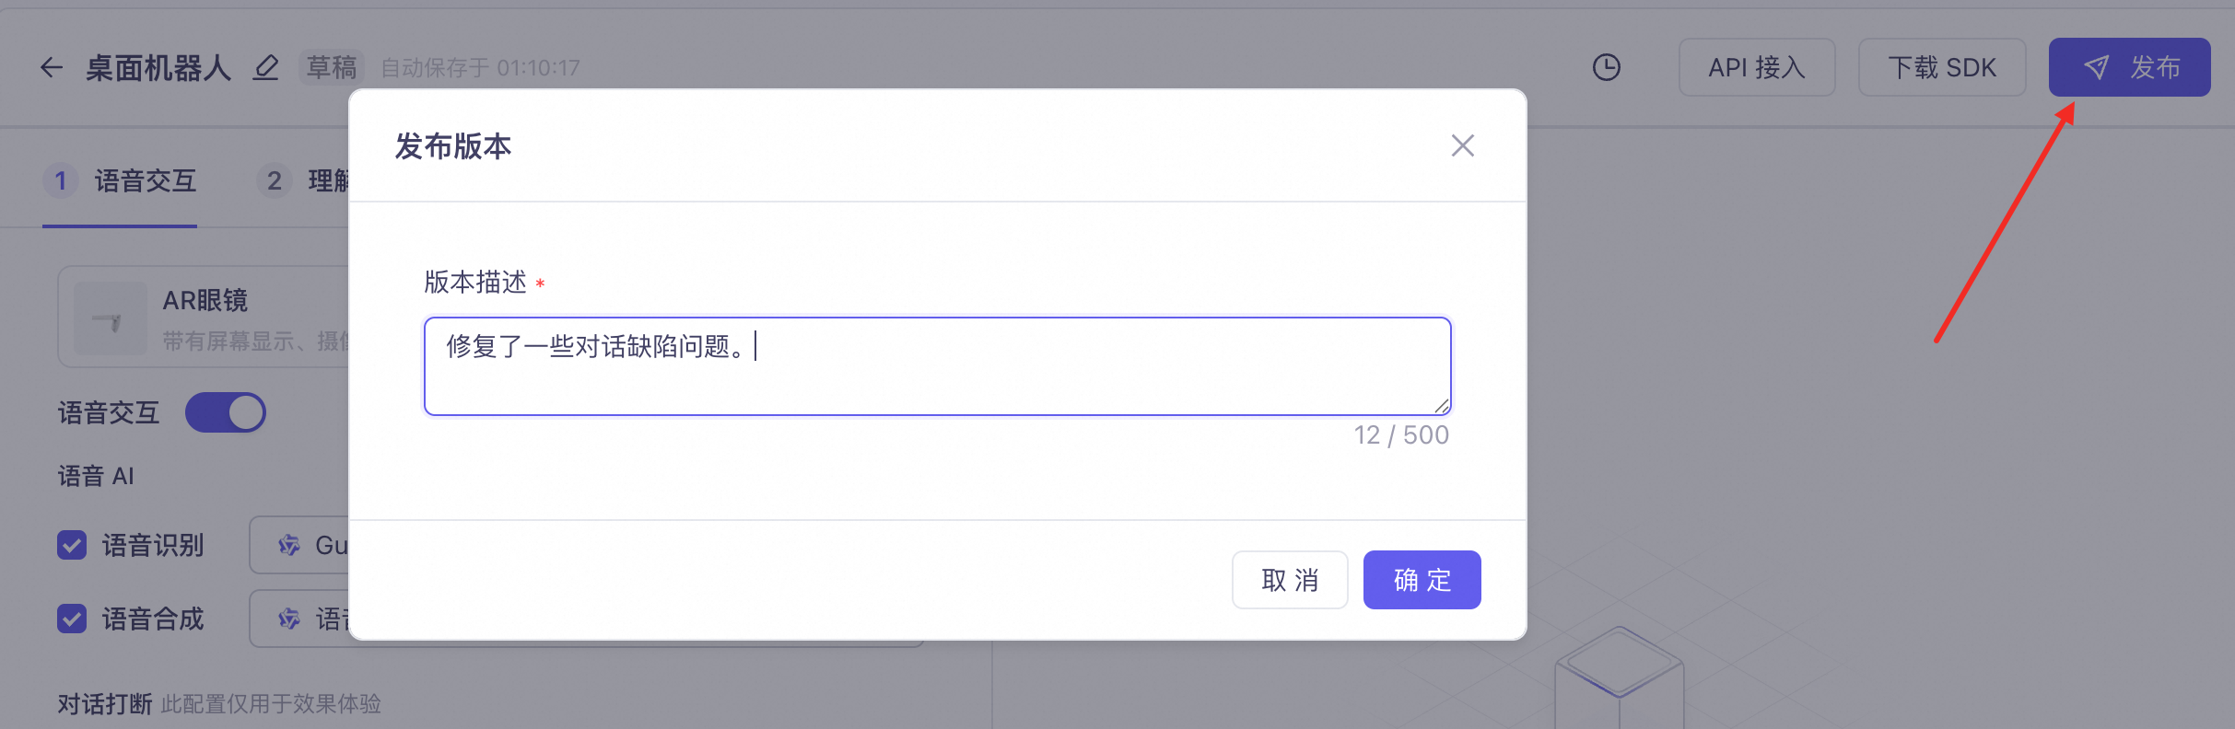Click the text area resize handle

pos(1442,406)
